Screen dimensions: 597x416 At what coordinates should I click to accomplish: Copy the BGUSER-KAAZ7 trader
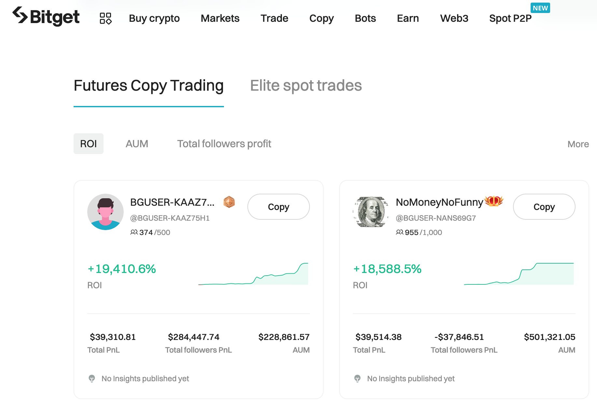click(278, 207)
